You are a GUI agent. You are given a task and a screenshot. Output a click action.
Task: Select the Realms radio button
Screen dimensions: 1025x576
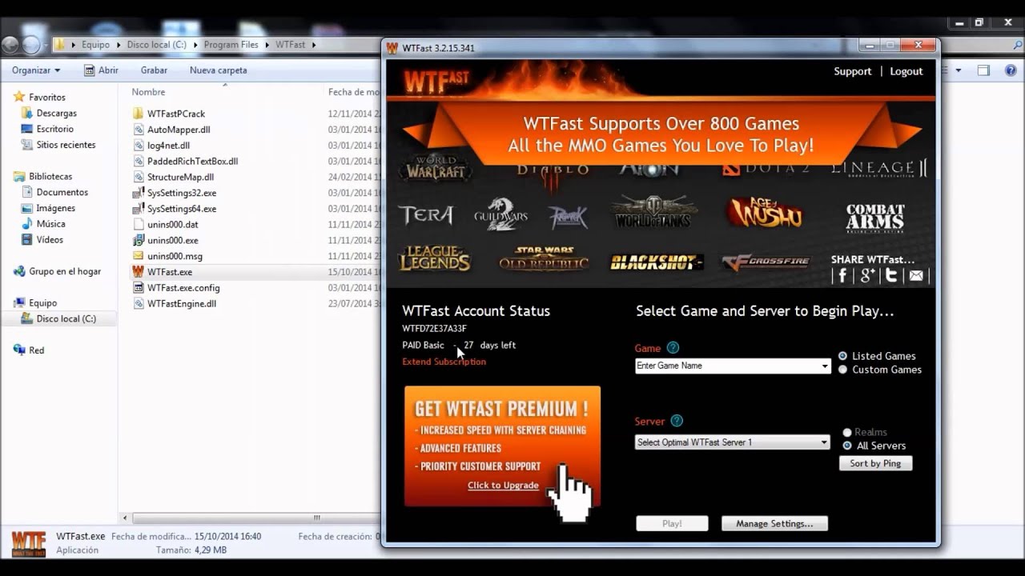coord(847,432)
